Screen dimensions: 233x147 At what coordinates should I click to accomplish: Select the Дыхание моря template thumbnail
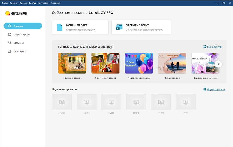tap(172, 63)
